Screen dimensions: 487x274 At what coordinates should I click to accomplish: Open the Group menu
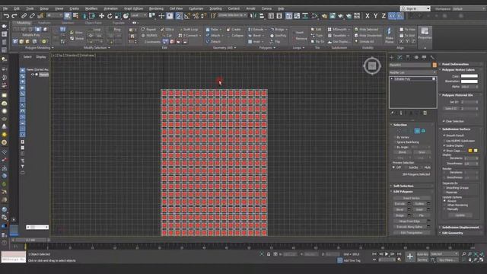[44, 8]
